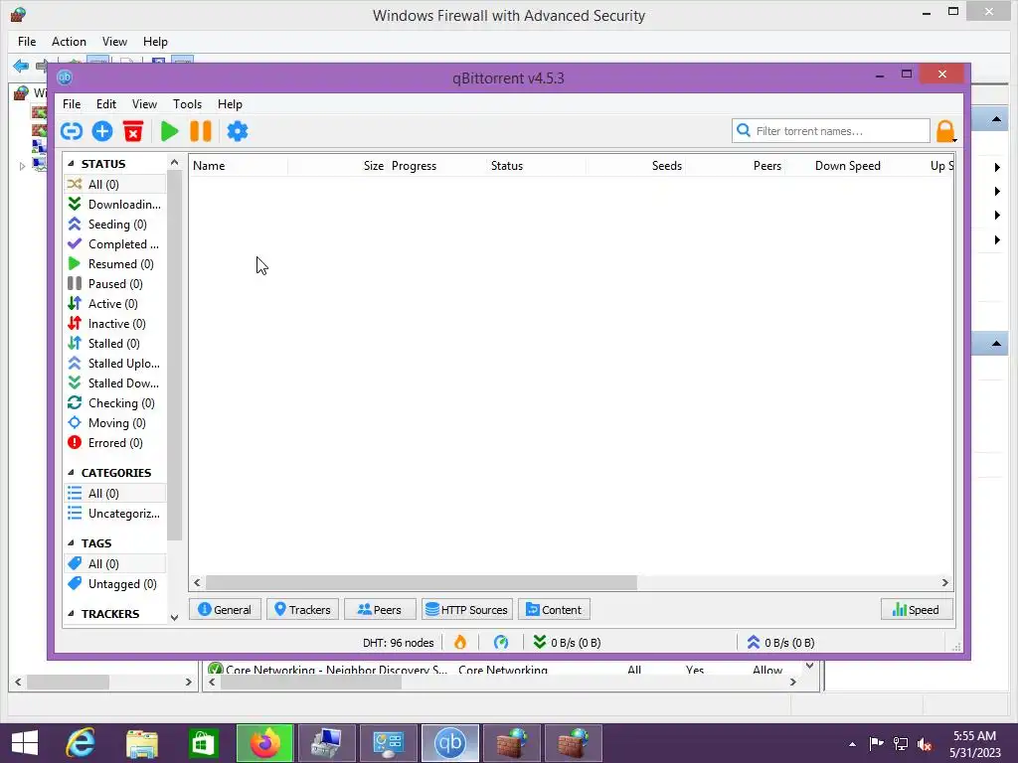Select Resumed (0) filter
Viewport: 1018px width, 763px height.
point(115,264)
